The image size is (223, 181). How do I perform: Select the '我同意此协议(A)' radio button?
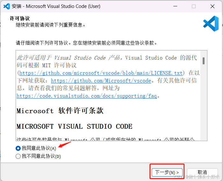tap(18, 148)
